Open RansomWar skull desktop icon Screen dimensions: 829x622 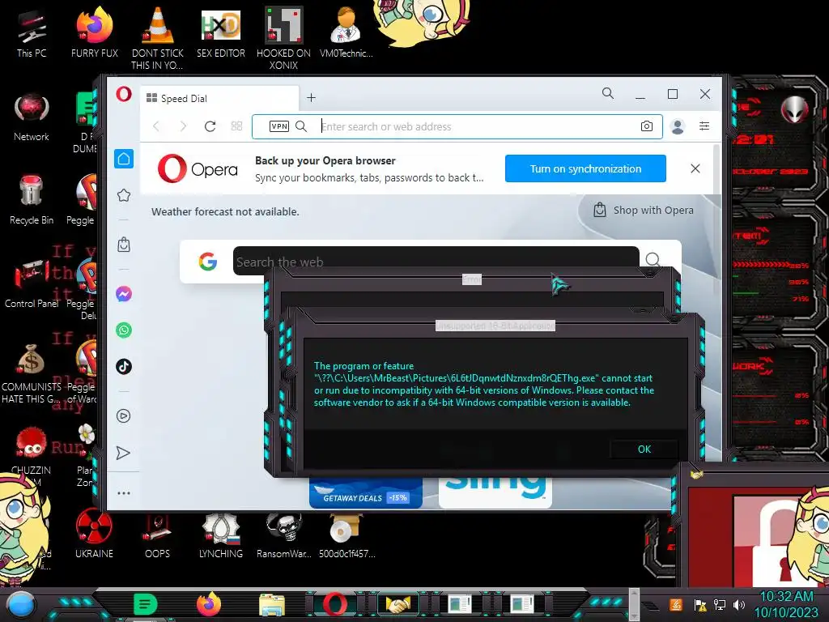(284, 535)
